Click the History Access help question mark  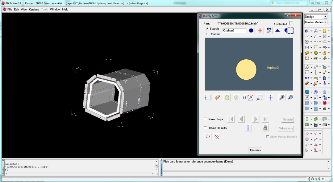tap(287, 15)
